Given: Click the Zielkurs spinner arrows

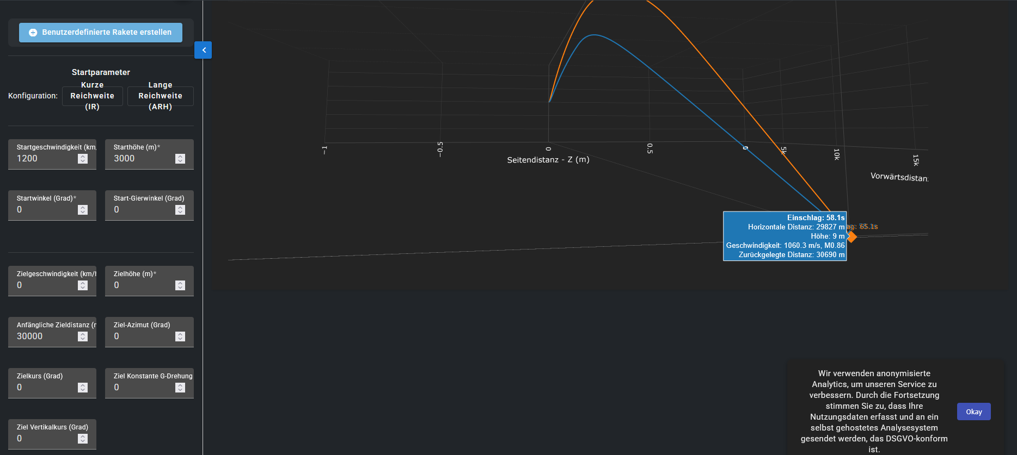Looking at the screenshot, I should (x=83, y=388).
